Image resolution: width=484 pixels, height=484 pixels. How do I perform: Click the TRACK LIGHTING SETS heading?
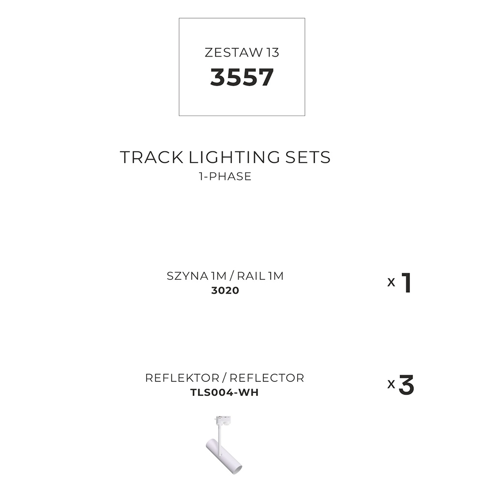(225, 157)
